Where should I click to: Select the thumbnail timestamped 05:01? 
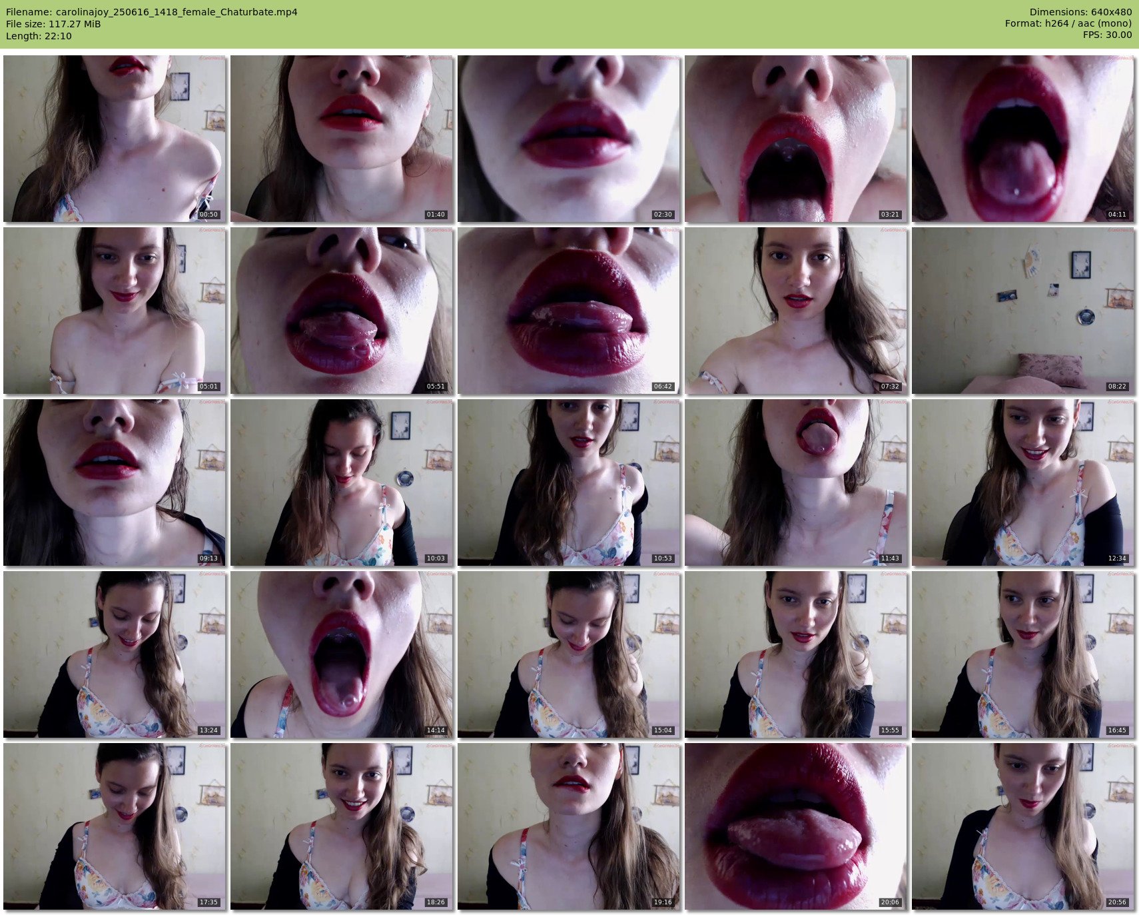(x=115, y=311)
